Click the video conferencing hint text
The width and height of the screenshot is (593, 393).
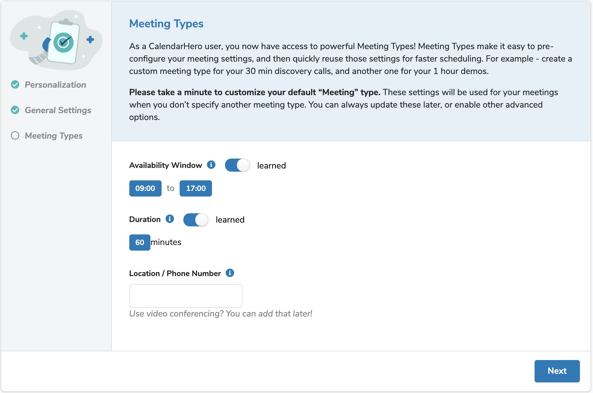(221, 313)
